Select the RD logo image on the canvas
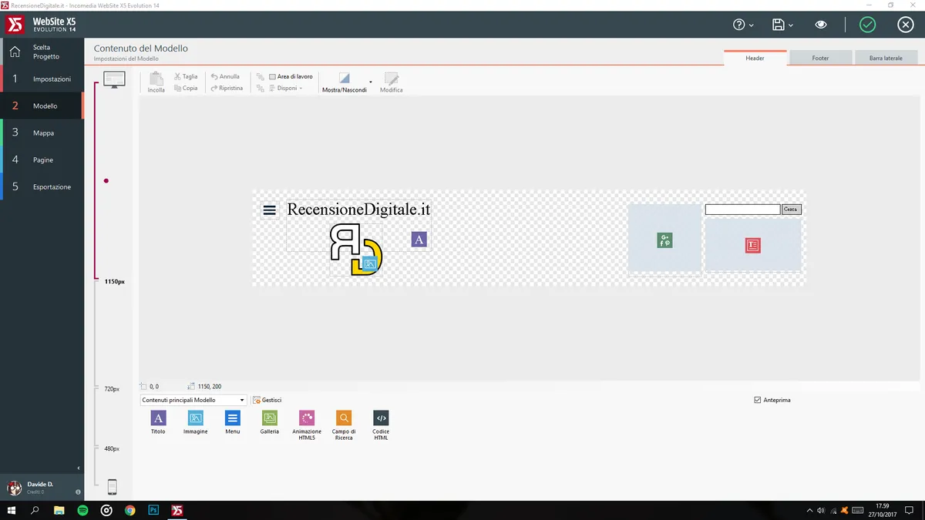Image resolution: width=925 pixels, height=520 pixels. (x=355, y=249)
